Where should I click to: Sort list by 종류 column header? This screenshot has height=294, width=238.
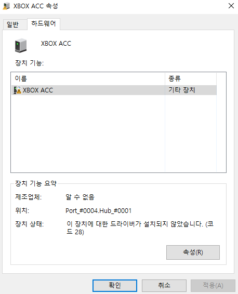pos(191,78)
